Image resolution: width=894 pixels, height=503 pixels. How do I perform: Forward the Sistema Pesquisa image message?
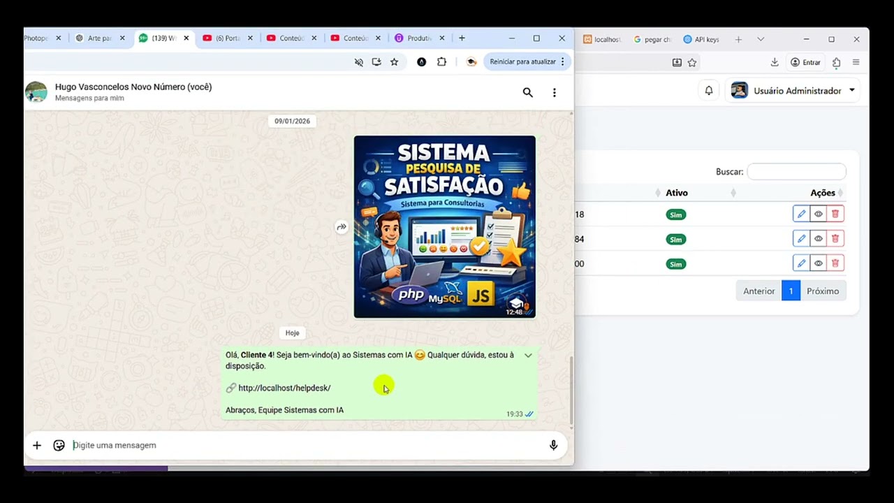point(342,227)
